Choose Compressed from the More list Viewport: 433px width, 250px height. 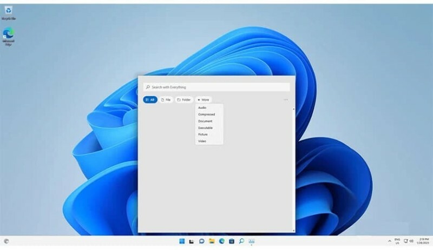pyautogui.click(x=206, y=114)
